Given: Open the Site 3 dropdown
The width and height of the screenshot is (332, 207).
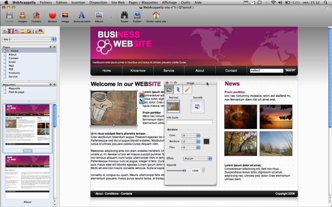Looking at the screenshot, I should tap(29, 39).
